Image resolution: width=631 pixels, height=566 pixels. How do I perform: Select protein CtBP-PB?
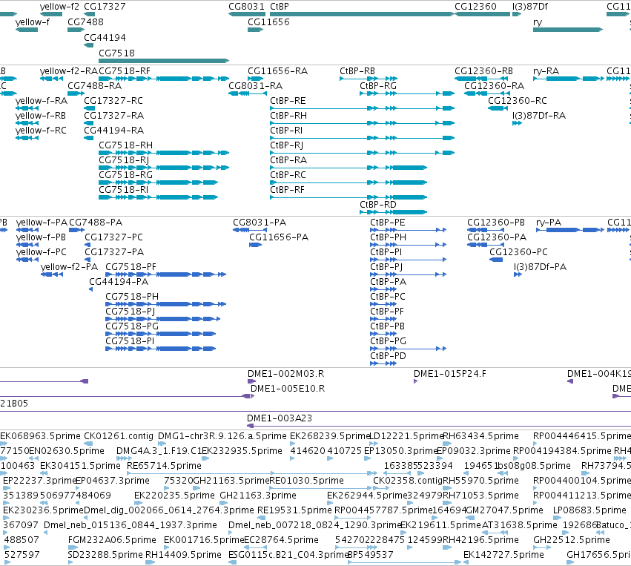[x=387, y=326]
